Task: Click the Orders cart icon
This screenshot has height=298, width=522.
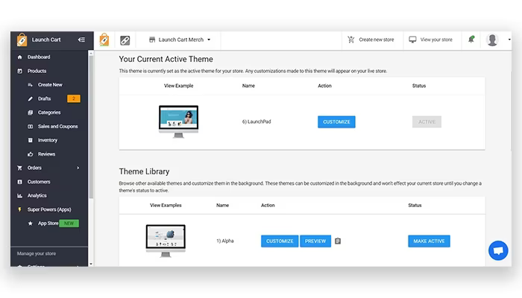Action: coord(19,168)
